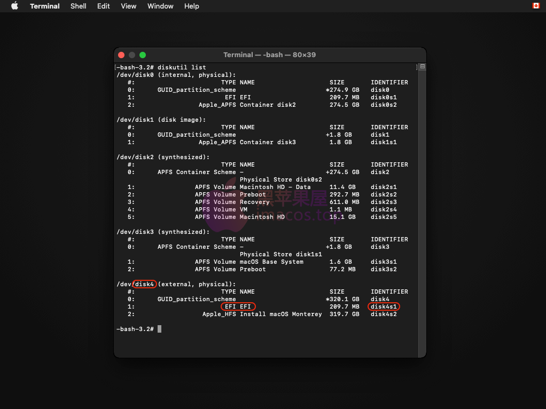
Task: Click the "/dev/disk0 (internal, physical):" header line
Action: click(176, 75)
